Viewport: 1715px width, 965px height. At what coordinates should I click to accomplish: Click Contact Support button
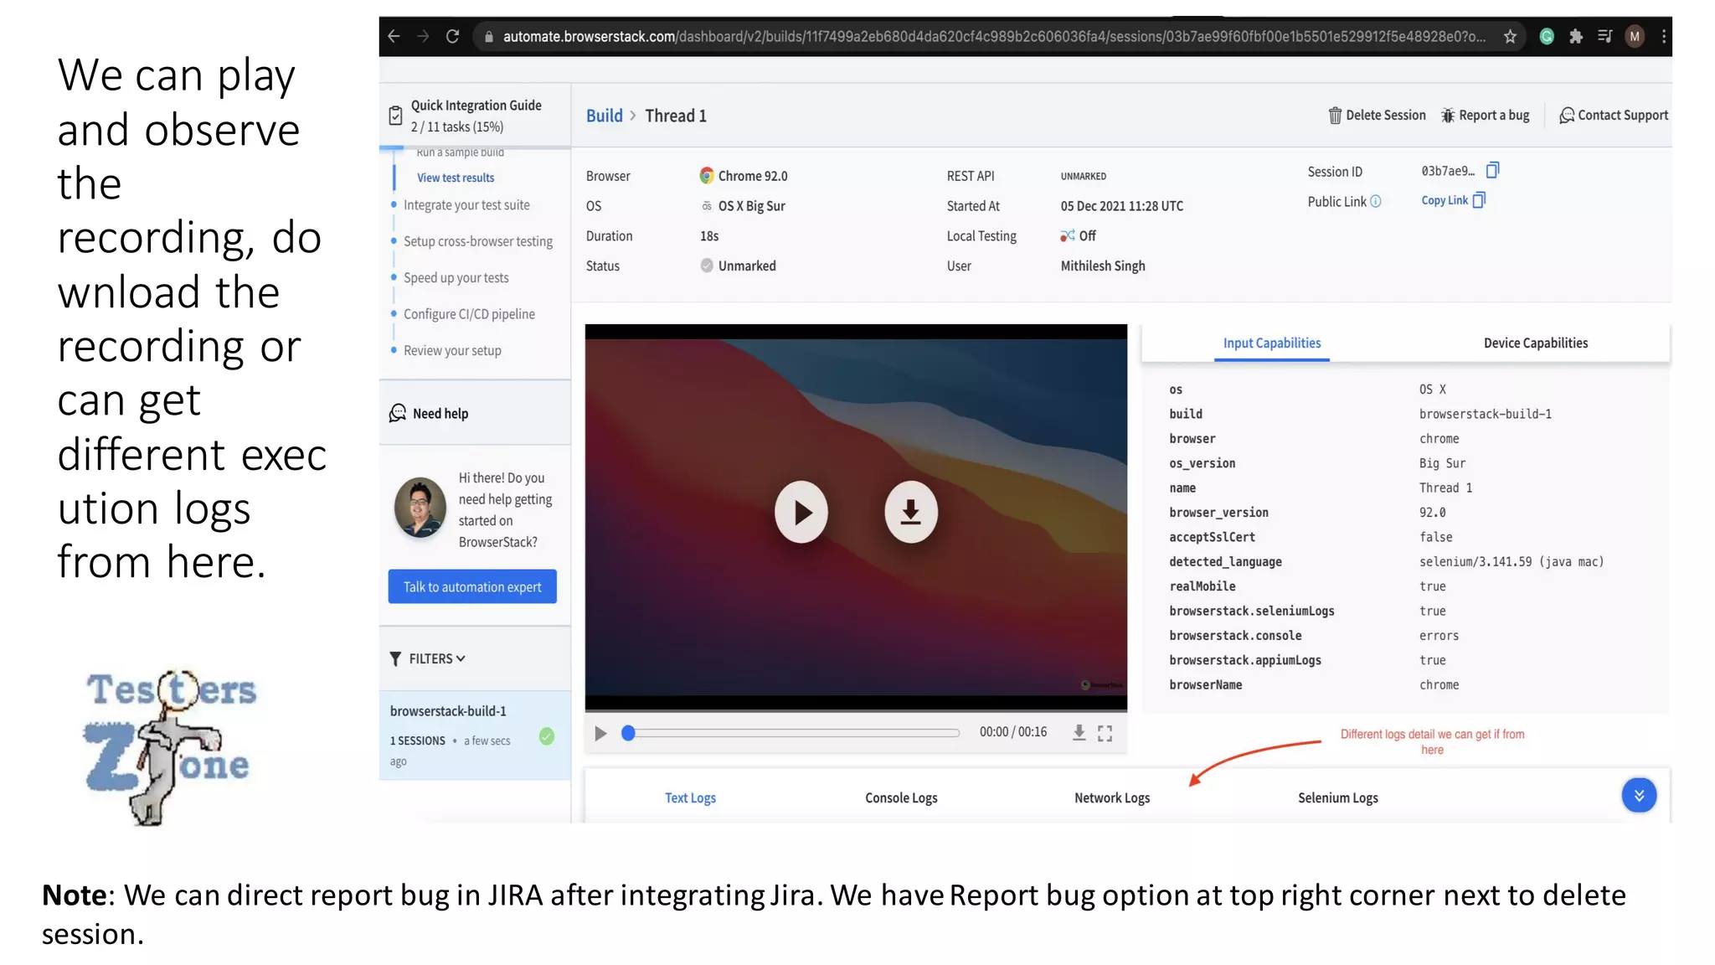click(1614, 116)
